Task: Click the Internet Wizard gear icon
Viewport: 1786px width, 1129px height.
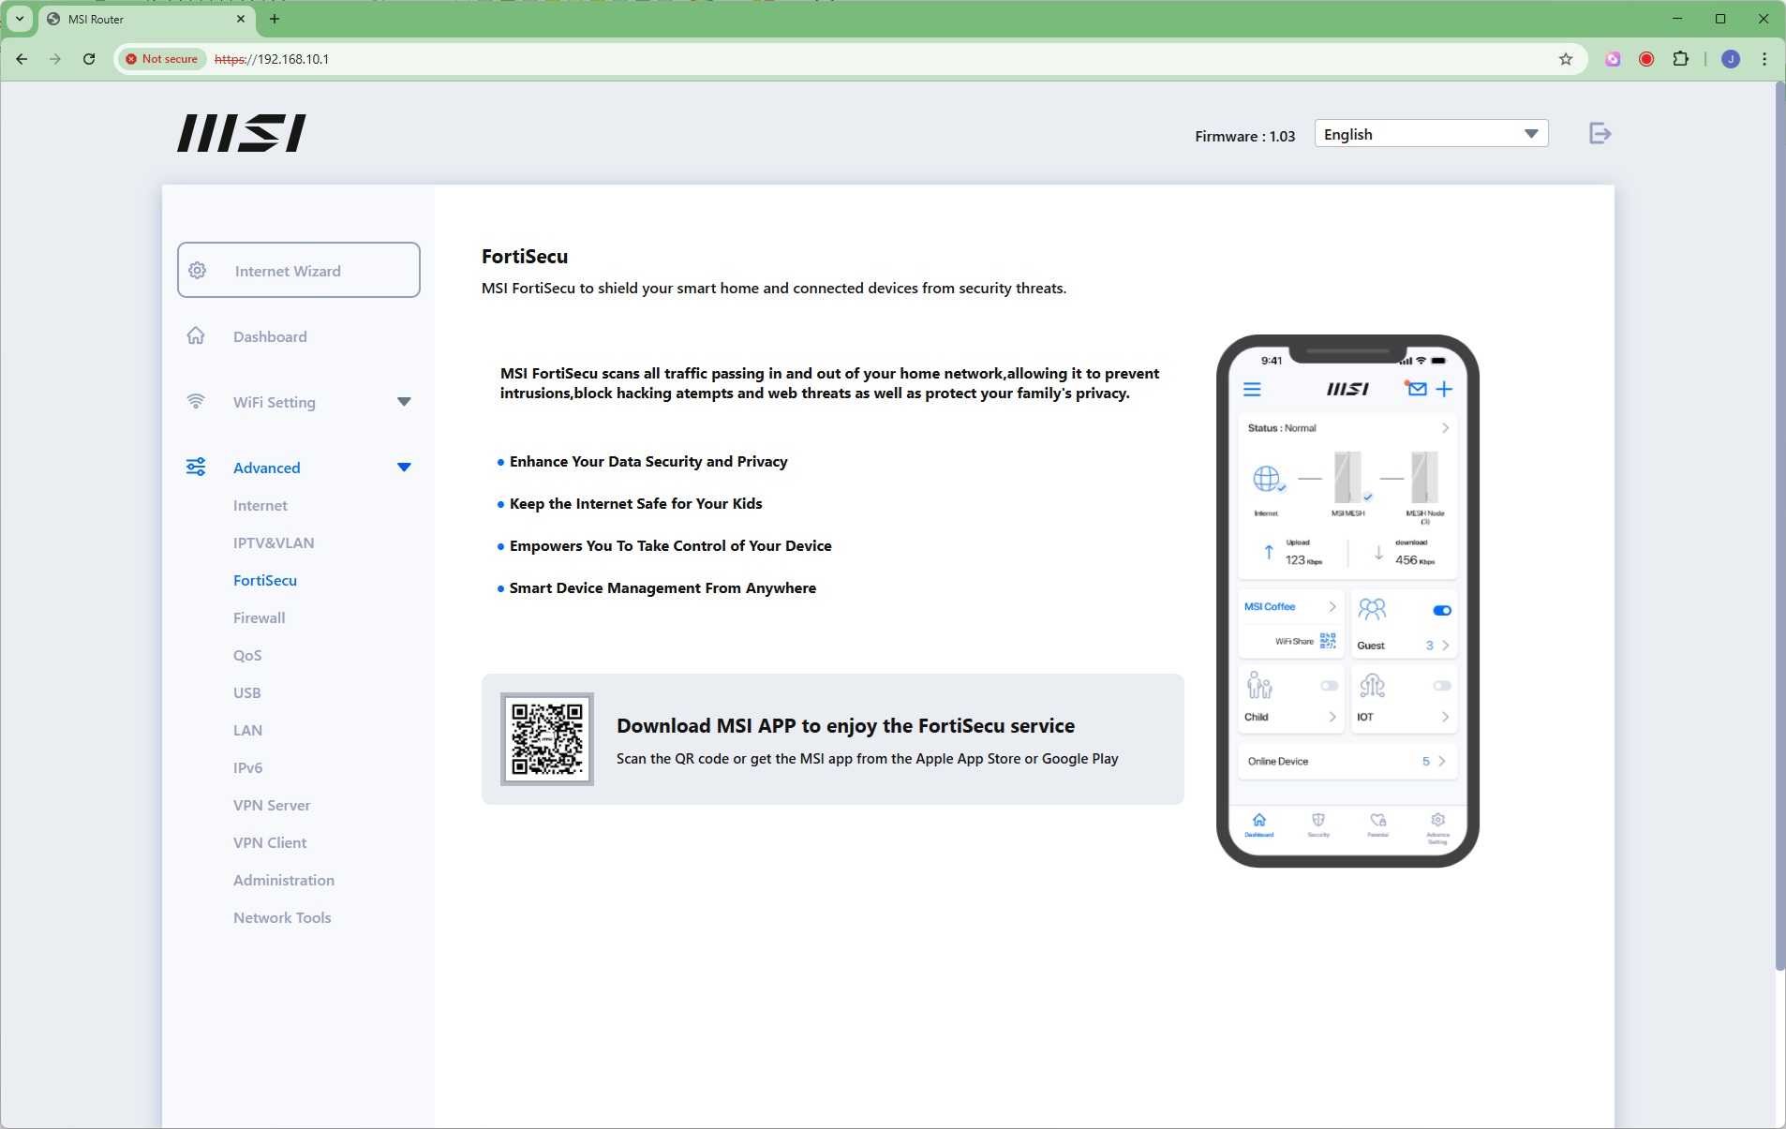Action: click(x=198, y=271)
